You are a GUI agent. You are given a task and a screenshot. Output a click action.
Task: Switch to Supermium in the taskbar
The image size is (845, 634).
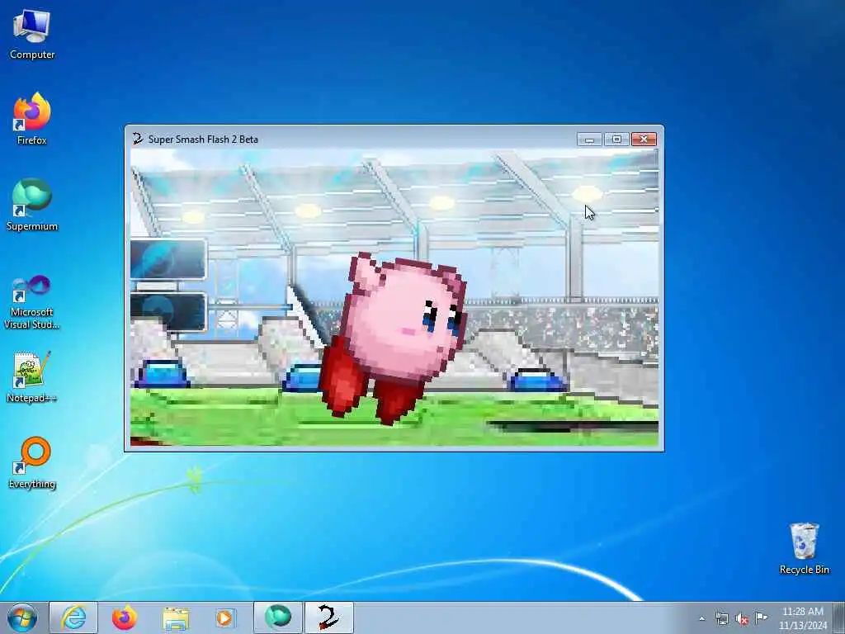pyautogui.click(x=278, y=617)
